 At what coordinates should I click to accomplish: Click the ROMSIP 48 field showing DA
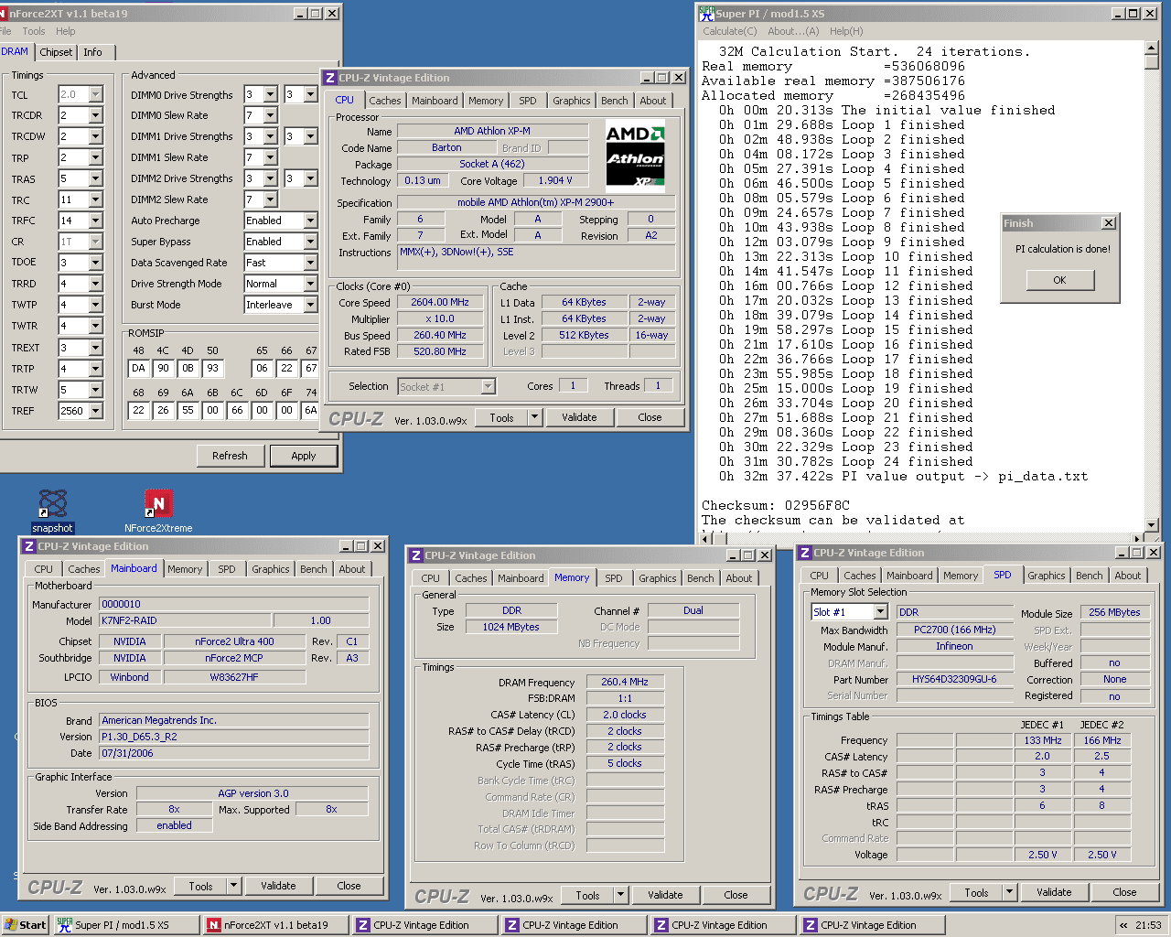(138, 368)
